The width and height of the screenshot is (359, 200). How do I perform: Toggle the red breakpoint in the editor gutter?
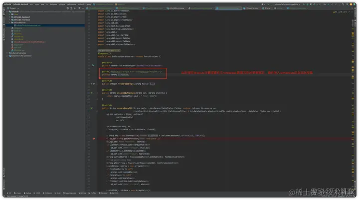94,139
